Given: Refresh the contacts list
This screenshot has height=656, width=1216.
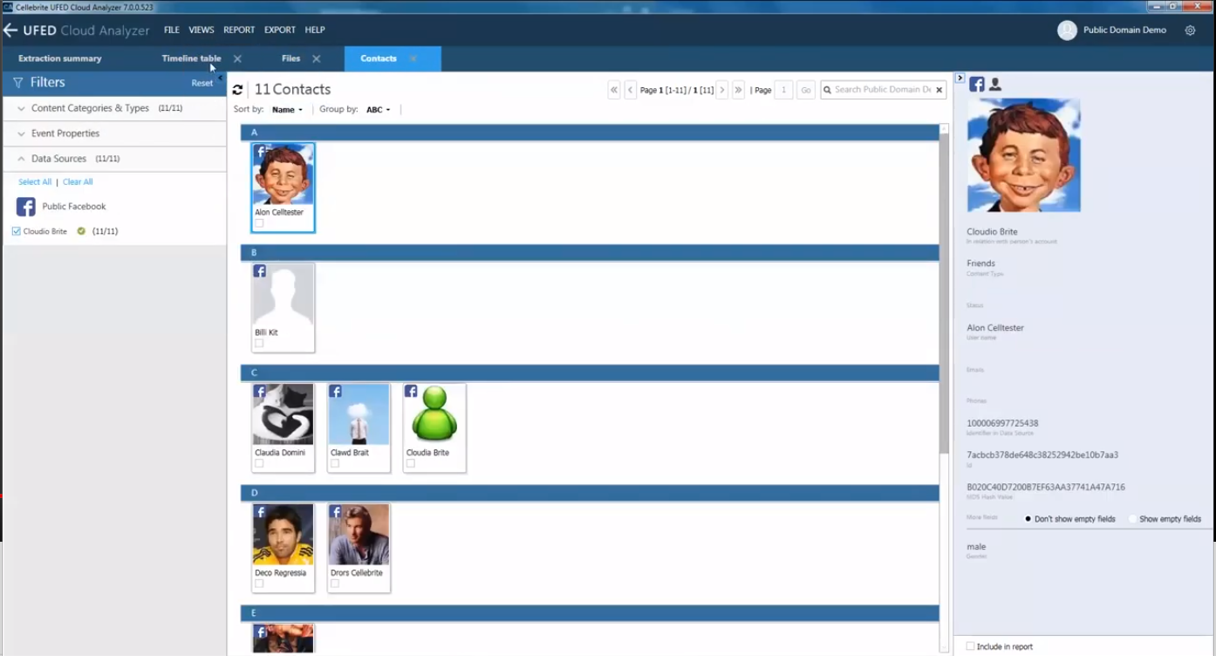Looking at the screenshot, I should click(x=237, y=89).
